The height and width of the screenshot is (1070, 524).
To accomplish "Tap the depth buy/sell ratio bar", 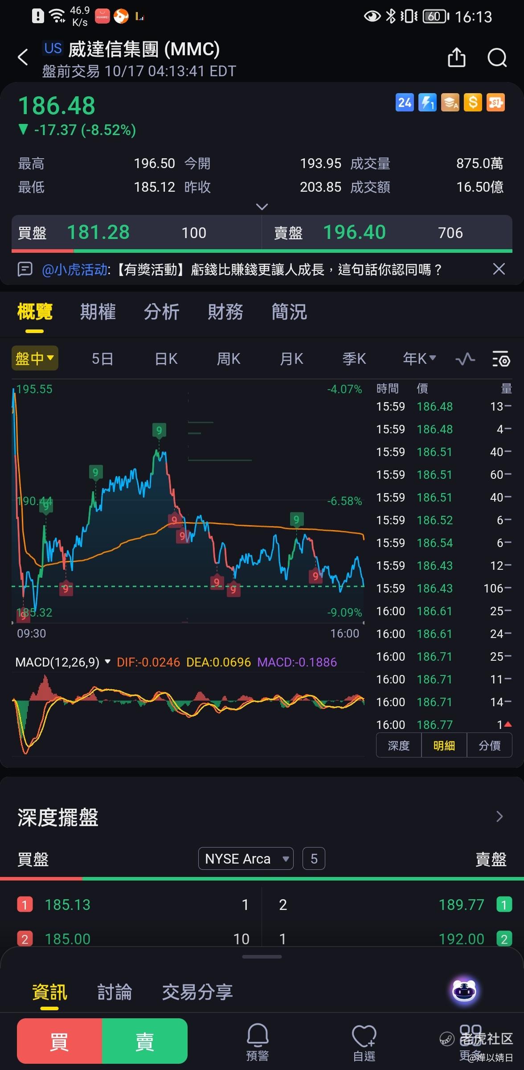I will (x=262, y=879).
